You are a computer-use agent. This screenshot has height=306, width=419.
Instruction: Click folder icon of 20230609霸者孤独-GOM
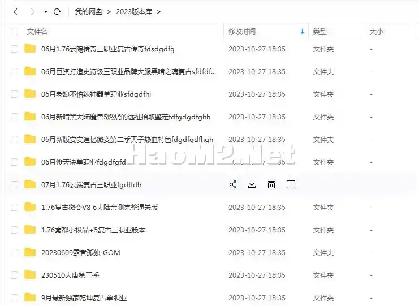(x=30, y=252)
